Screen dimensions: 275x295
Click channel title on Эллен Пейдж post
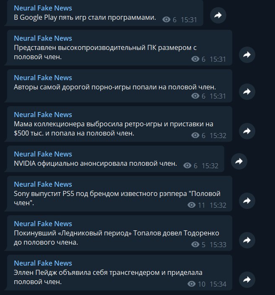pyautogui.click(x=43, y=263)
